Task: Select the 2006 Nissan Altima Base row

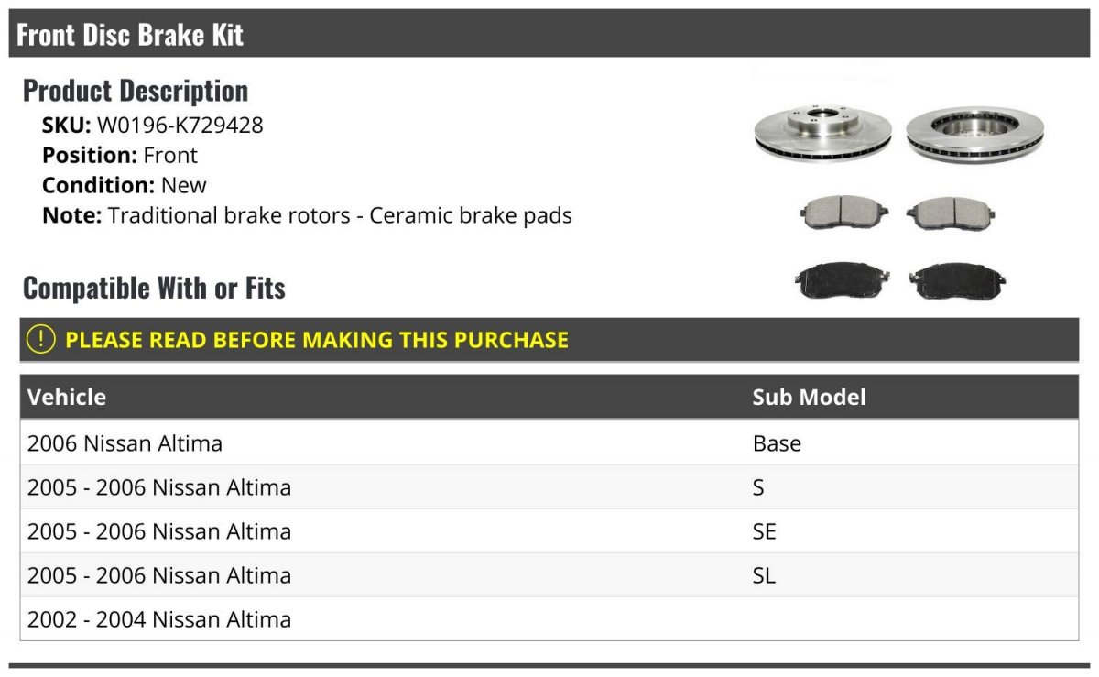Action: [x=125, y=443]
